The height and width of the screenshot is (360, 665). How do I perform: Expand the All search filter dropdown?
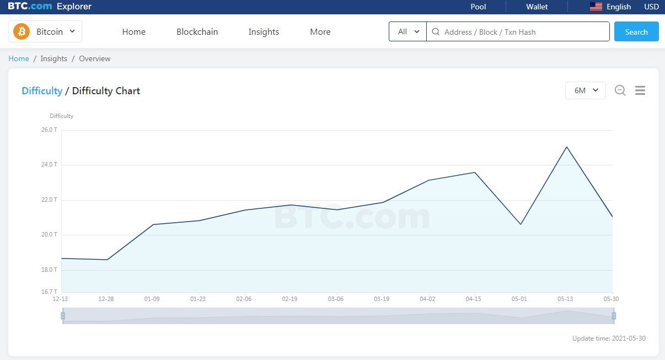pyautogui.click(x=408, y=31)
